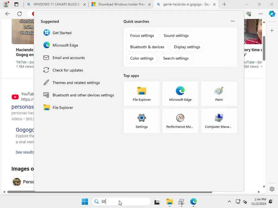
Task: Open See results link on page
Action: [x=25, y=152]
